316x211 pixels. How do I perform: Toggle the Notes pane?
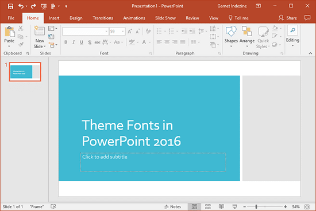(173, 206)
